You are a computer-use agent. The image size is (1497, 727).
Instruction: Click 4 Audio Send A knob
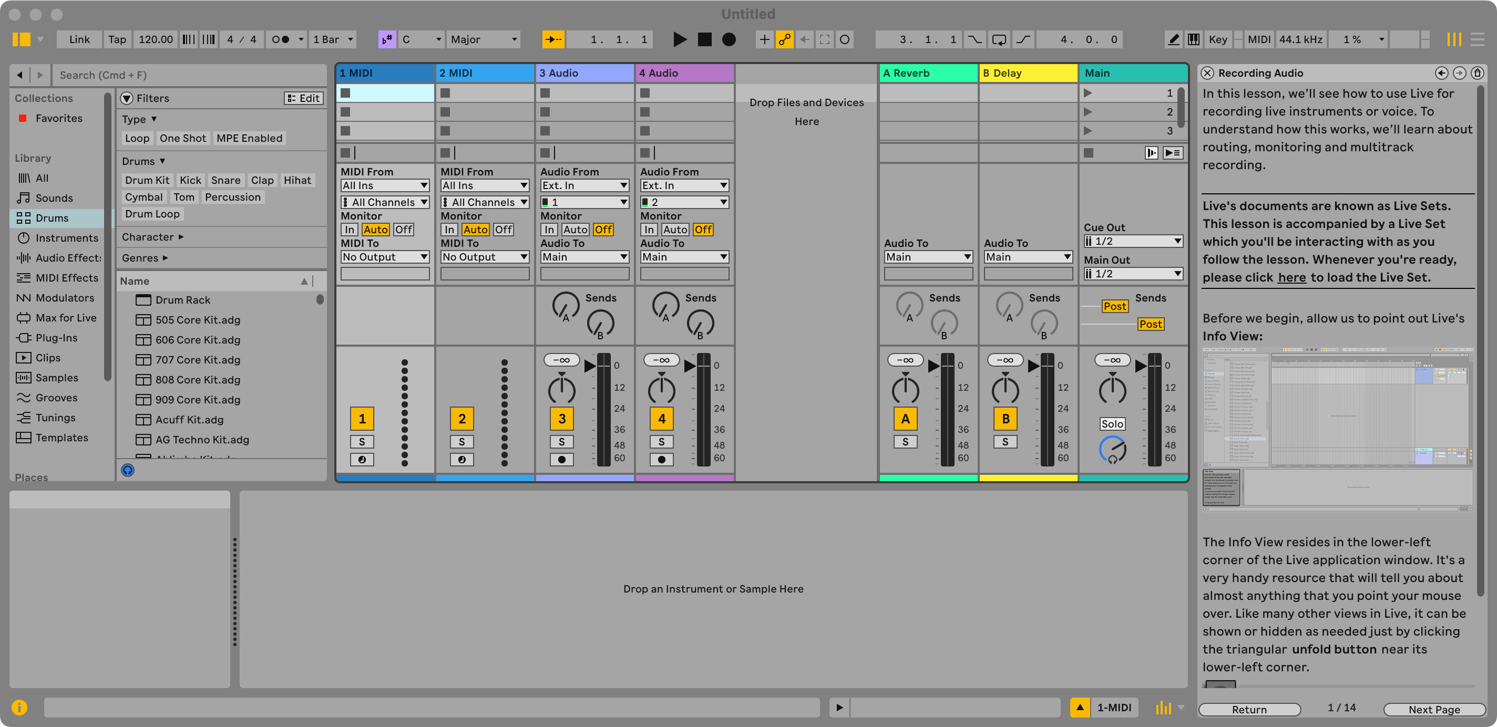click(x=665, y=306)
